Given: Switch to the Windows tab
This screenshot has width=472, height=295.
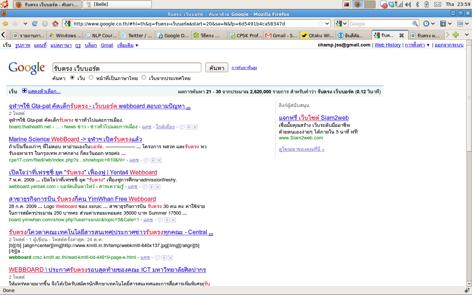Looking at the screenshot, I should [65, 35].
